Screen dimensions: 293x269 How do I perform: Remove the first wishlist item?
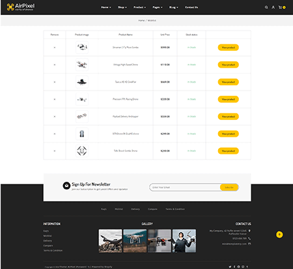[55, 48]
